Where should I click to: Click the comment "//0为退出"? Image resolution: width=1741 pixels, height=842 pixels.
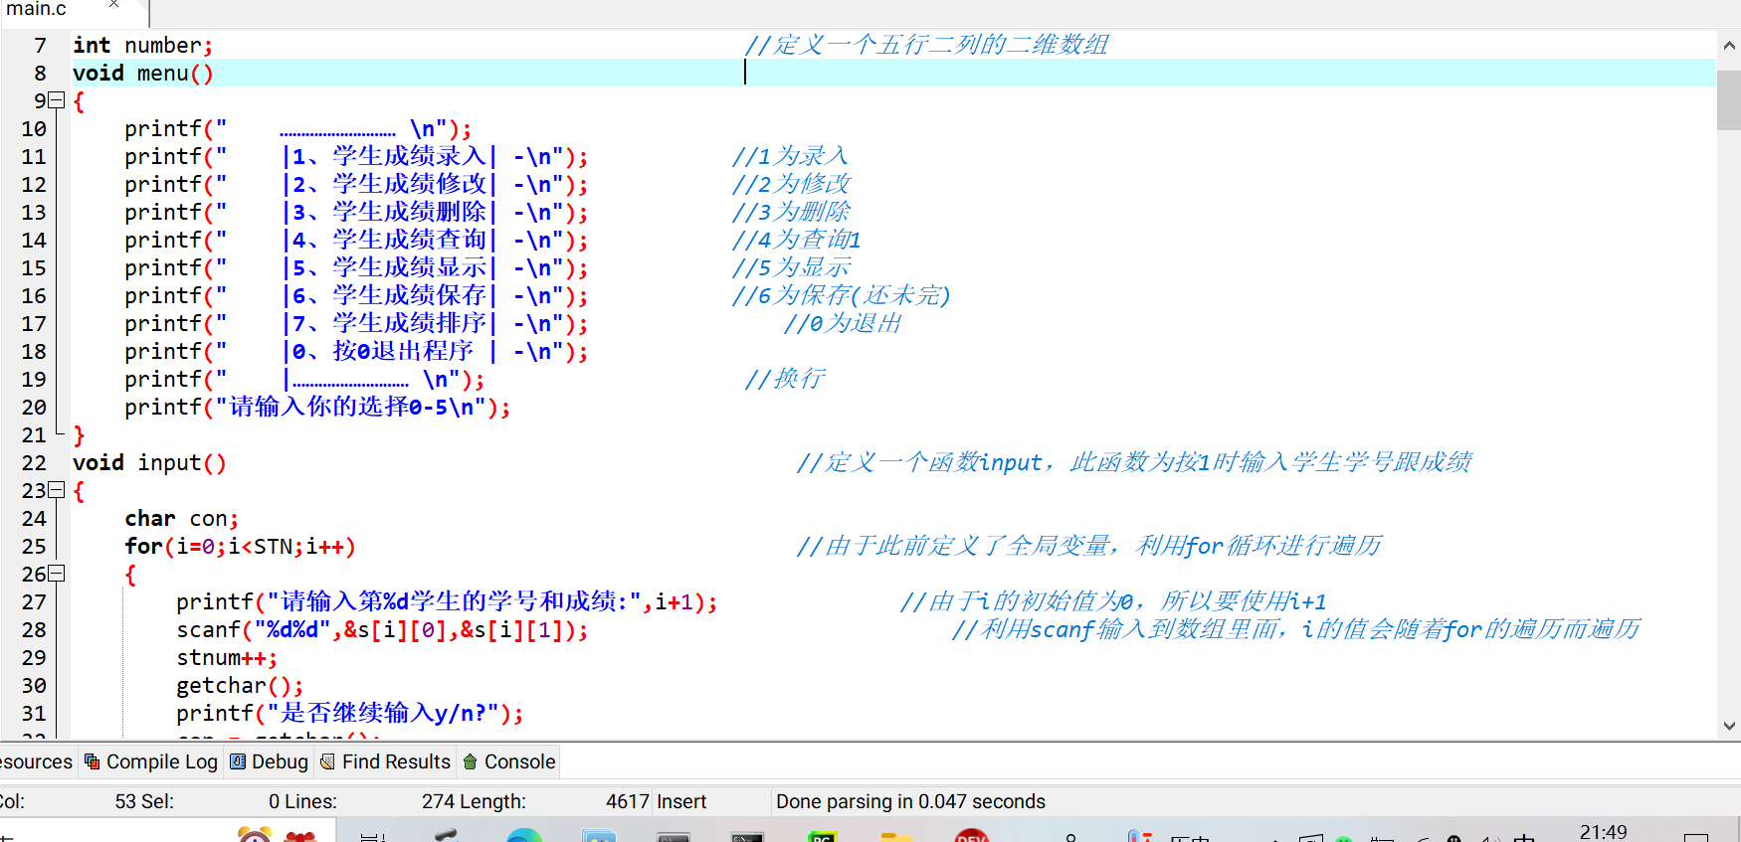(x=843, y=324)
